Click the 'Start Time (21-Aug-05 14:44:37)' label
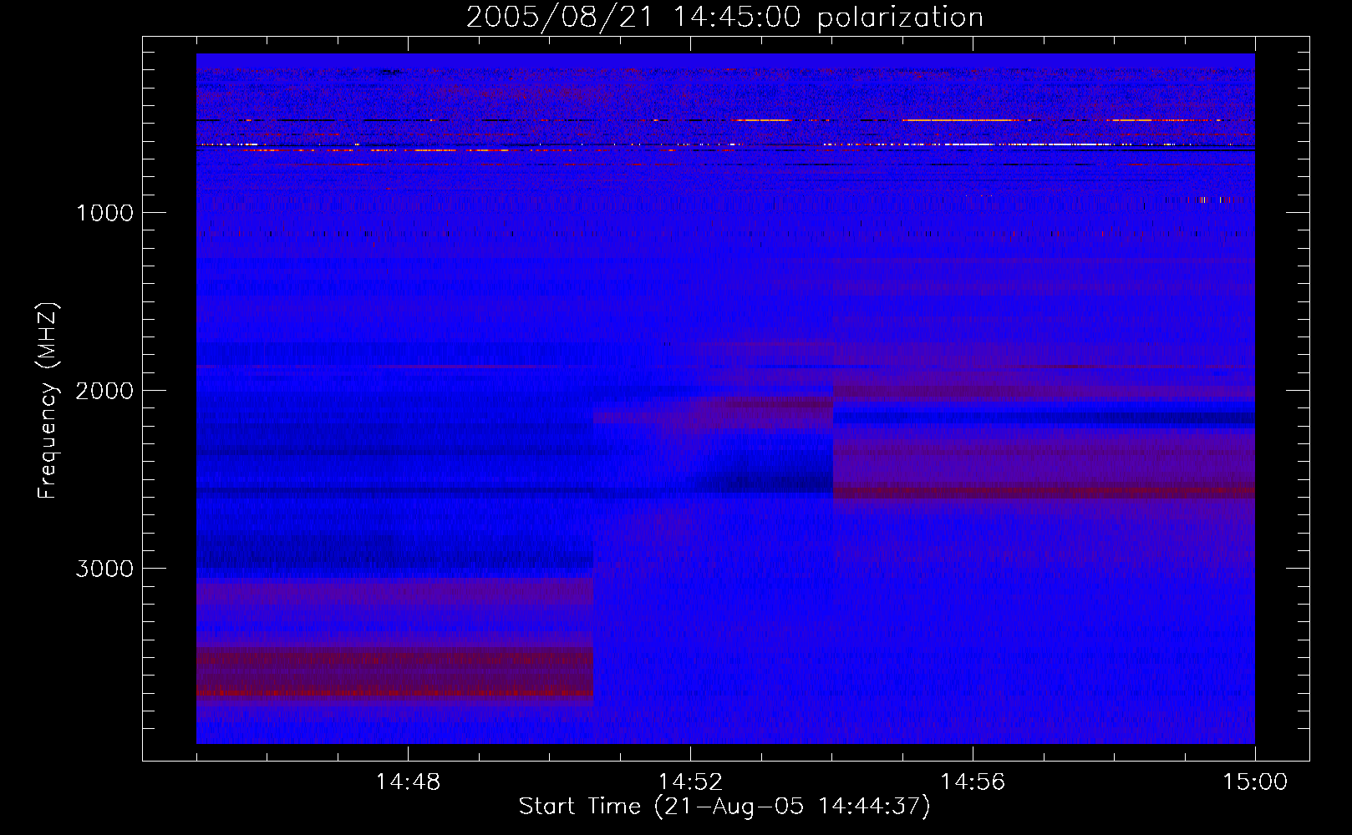The height and width of the screenshot is (835, 1352). [724, 807]
